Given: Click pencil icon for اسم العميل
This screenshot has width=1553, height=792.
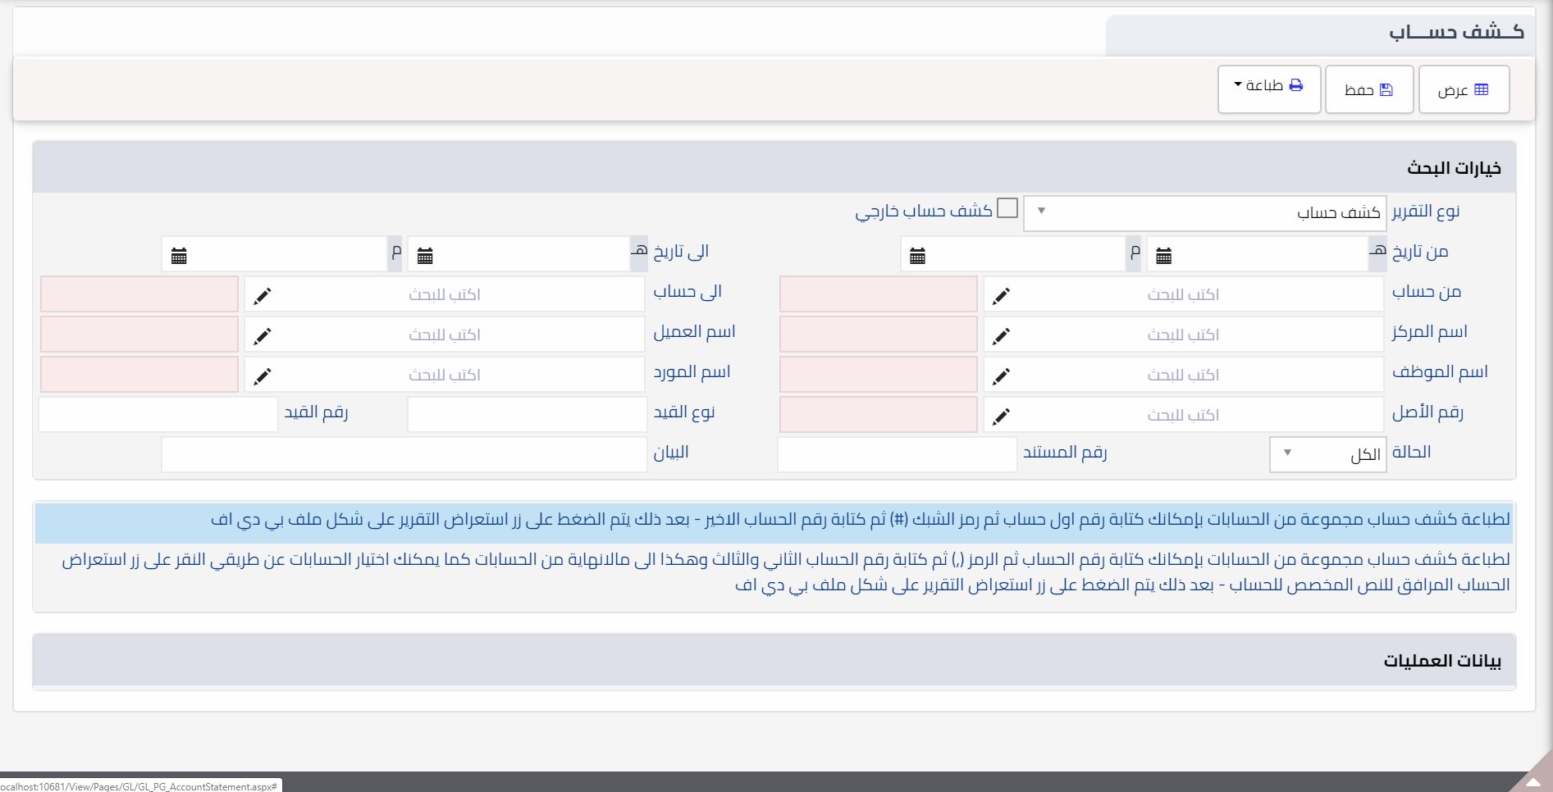Looking at the screenshot, I should coord(263,336).
